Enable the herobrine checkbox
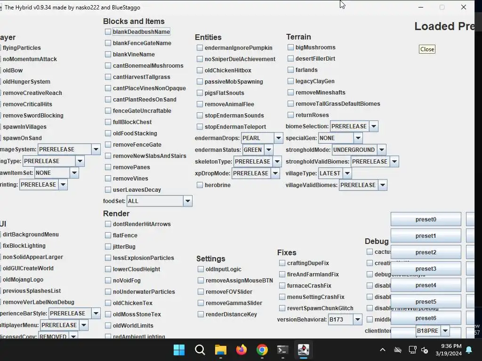 pos(200,185)
